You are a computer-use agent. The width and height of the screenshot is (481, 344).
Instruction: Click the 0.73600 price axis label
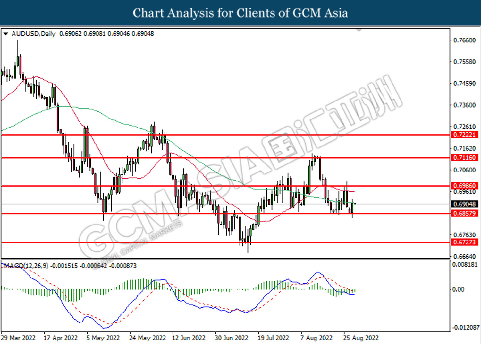click(464, 105)
